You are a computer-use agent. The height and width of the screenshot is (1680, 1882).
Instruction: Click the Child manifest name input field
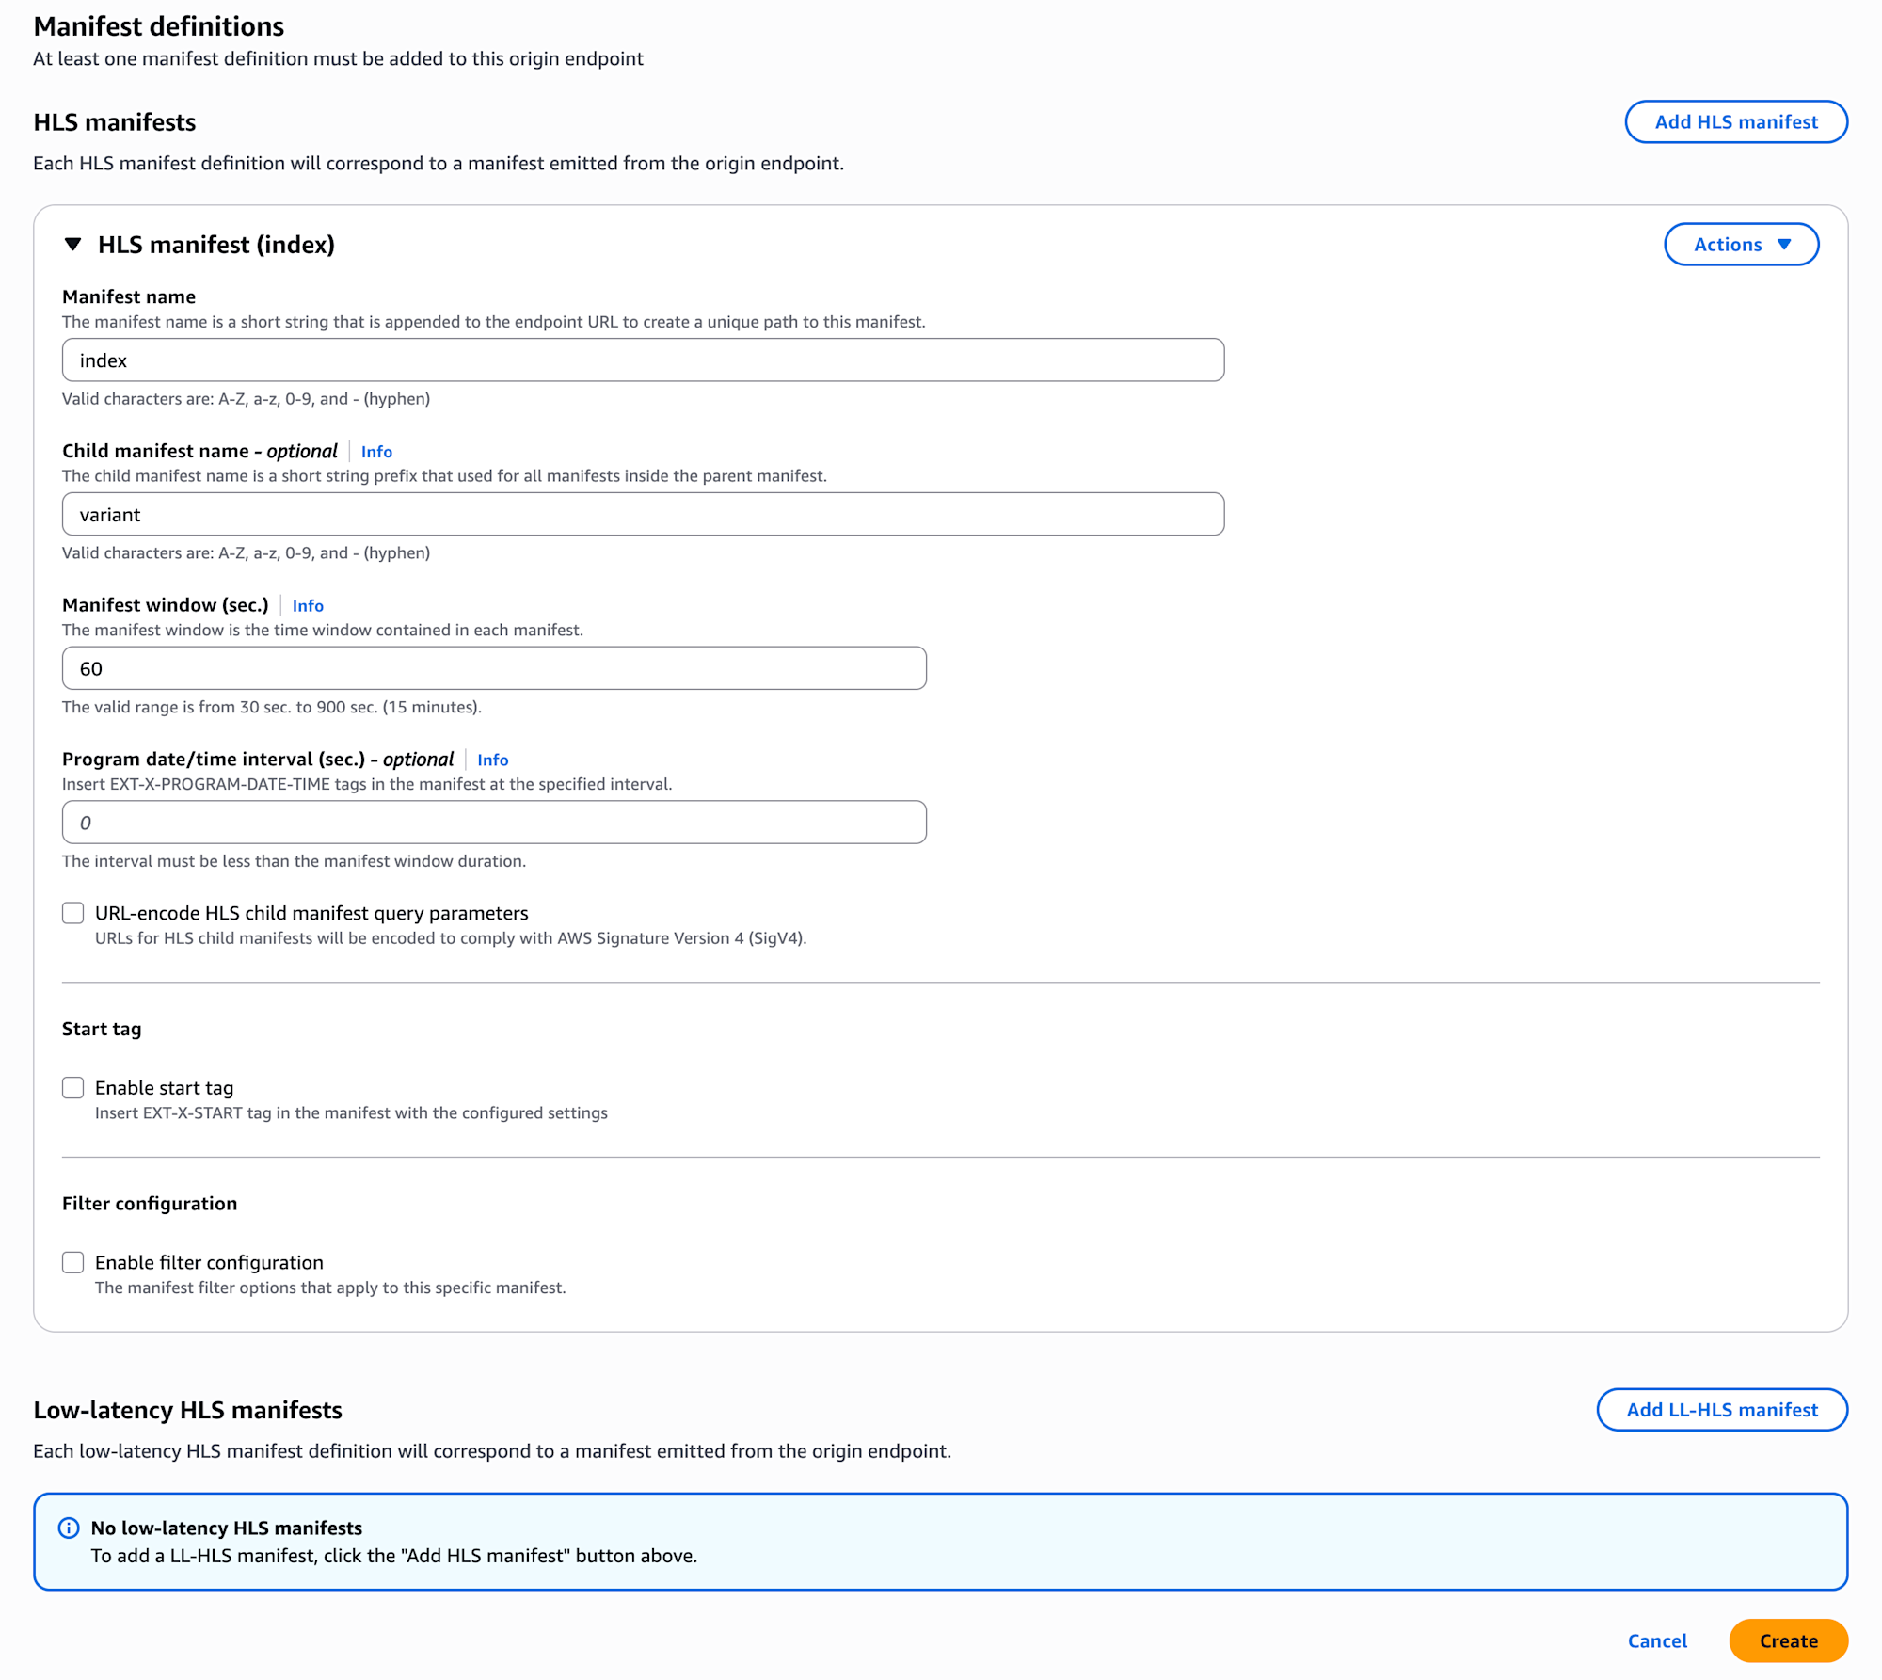point(643,515)
